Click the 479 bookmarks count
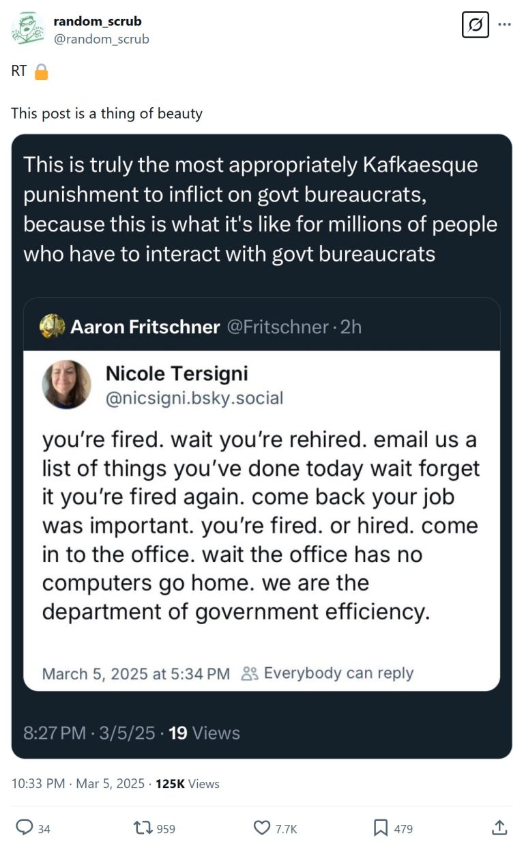 pos(403,828)
